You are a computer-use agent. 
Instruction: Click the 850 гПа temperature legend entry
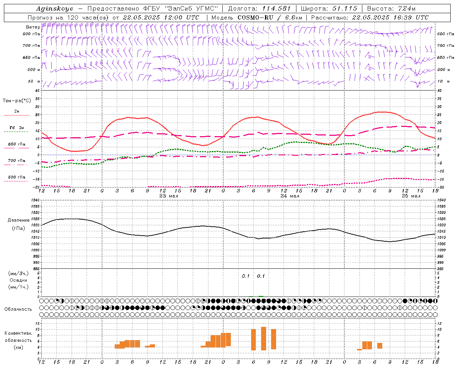click(16, 144)
